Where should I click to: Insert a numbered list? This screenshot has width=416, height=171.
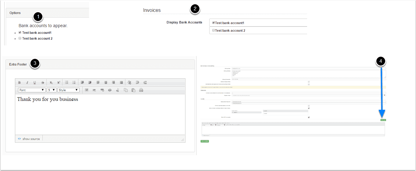click(x=66, y=82)
